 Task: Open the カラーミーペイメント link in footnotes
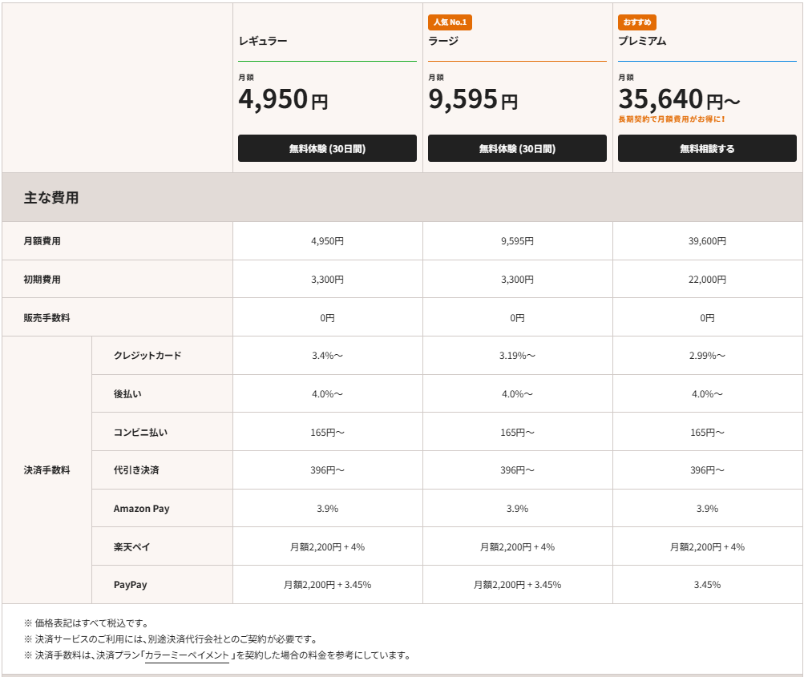tap(187, 655)
